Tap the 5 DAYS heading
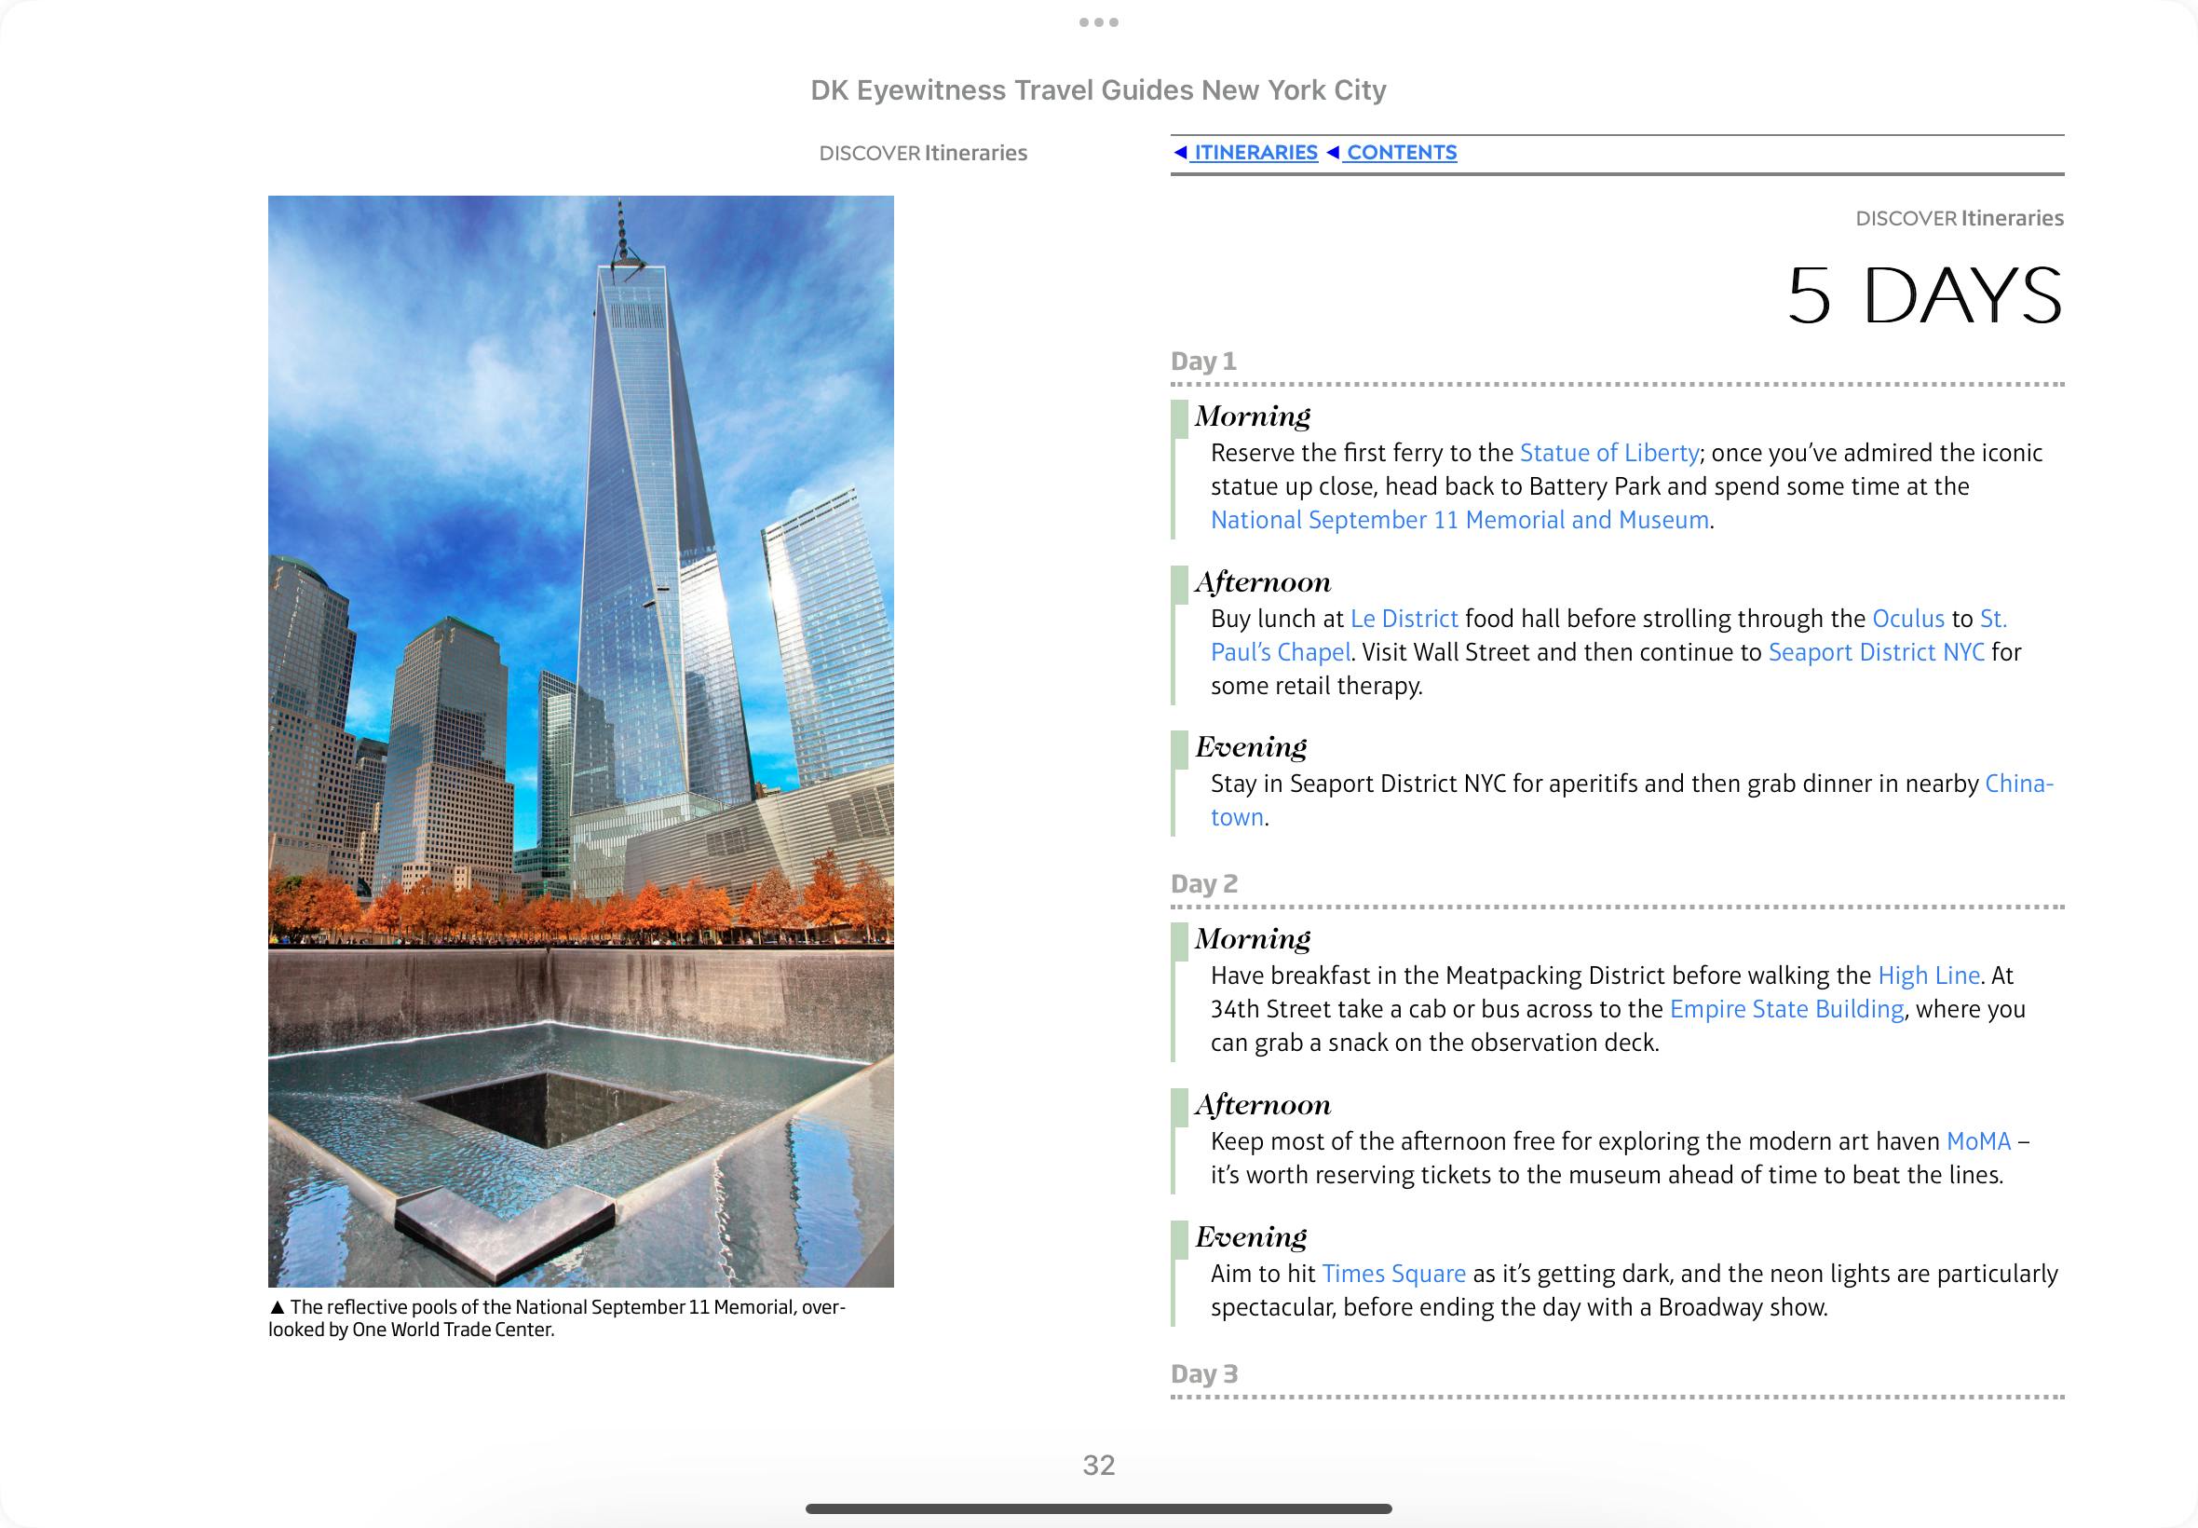 [1923, 296]
